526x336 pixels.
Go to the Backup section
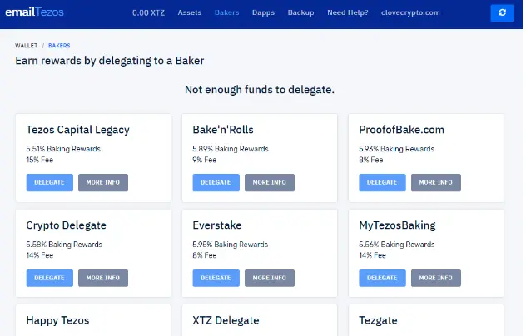301,12
